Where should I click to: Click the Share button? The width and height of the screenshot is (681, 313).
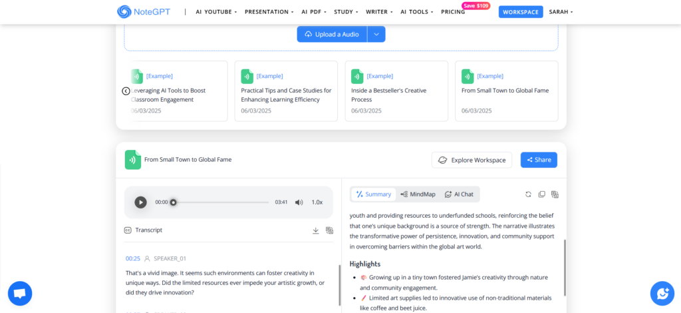(539, 160)
